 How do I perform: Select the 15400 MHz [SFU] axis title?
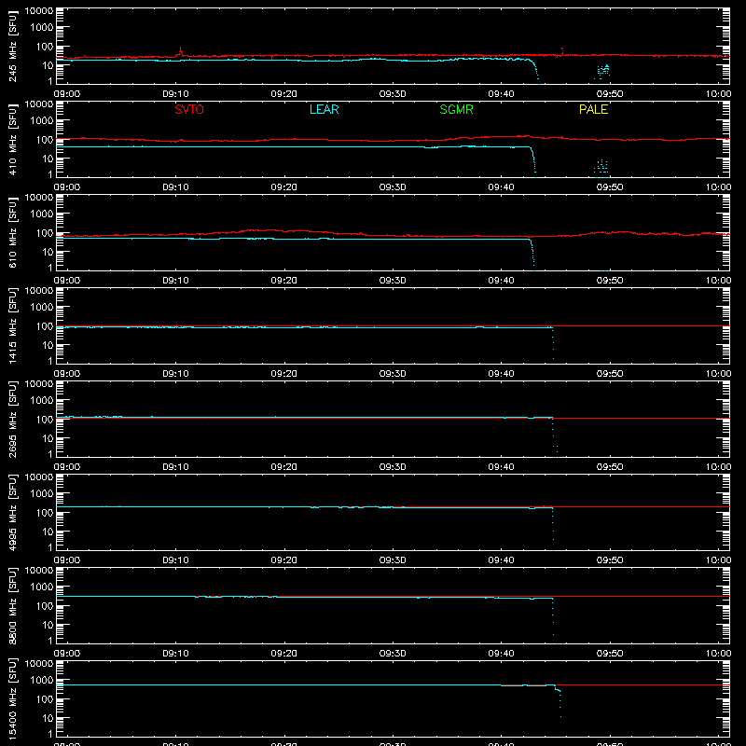(12, 698)
